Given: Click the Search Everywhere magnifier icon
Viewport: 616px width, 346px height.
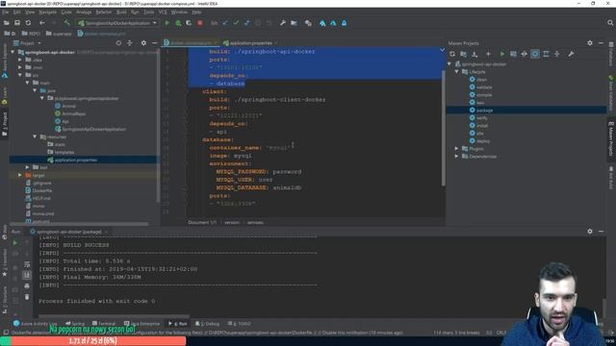Looking at the screenshot, I should tap(610, 23).
